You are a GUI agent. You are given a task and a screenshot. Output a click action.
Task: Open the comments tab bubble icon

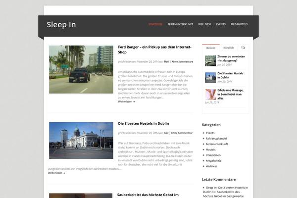[x=243, y=48]
